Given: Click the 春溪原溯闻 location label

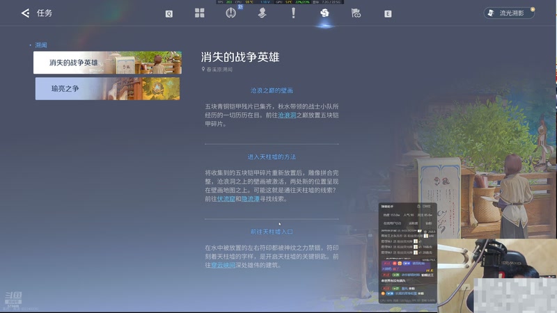Looking at the screenshot, I should pos(219,70).
